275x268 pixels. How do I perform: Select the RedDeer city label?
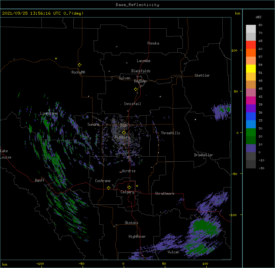[141, 81]
